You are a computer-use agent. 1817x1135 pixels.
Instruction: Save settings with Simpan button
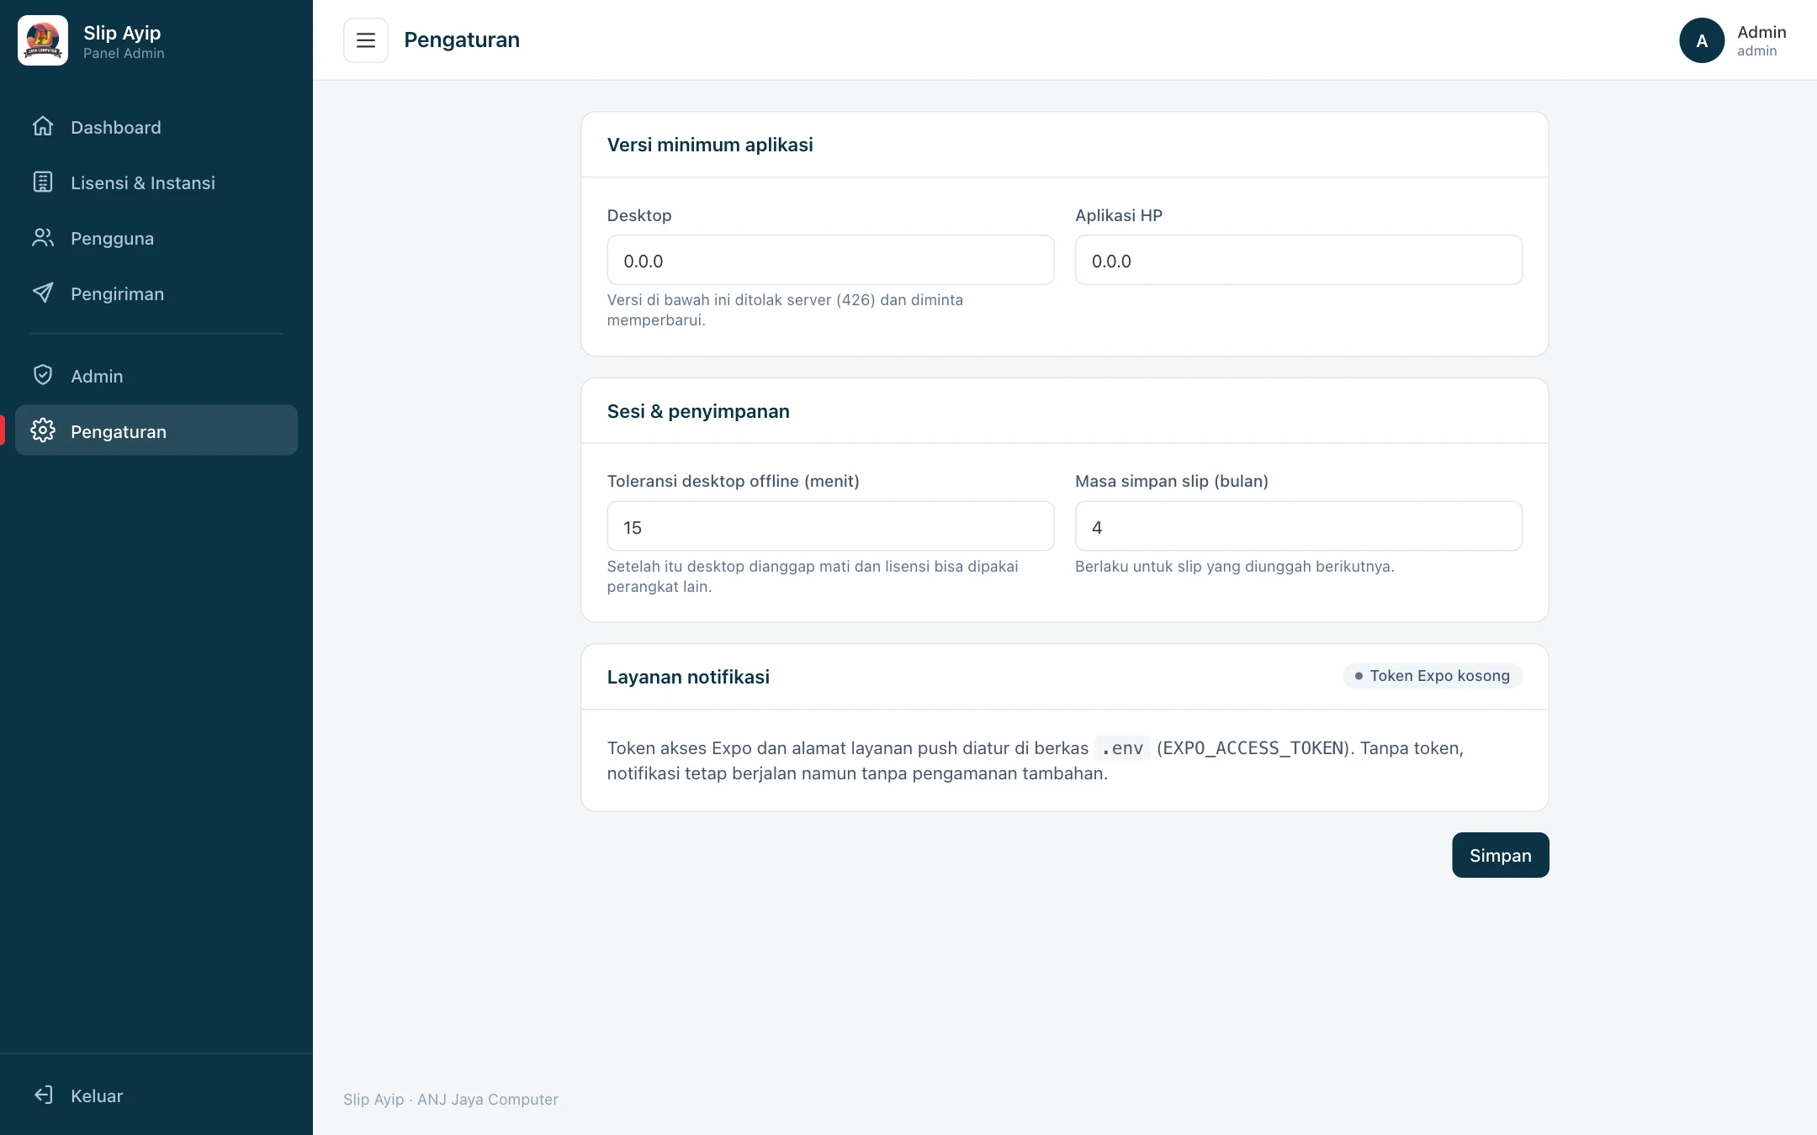click(1500, 855)
